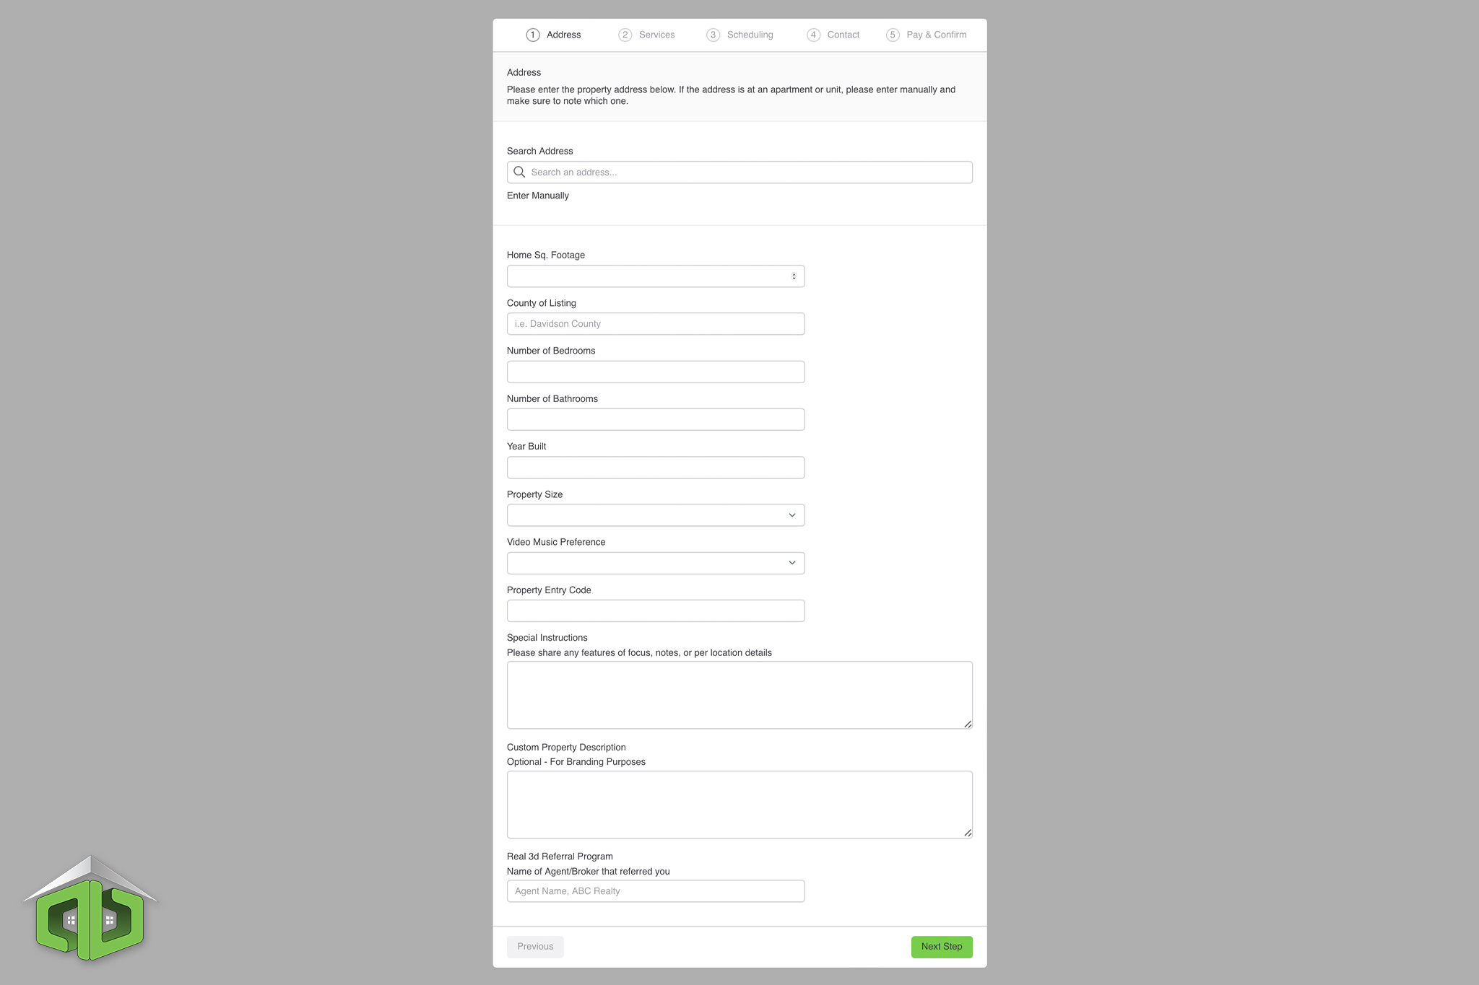Viewport: 1479px width, 985px height.
Task: Click the Custom Property Description resize handle
Action: click(x=968, y=833)
